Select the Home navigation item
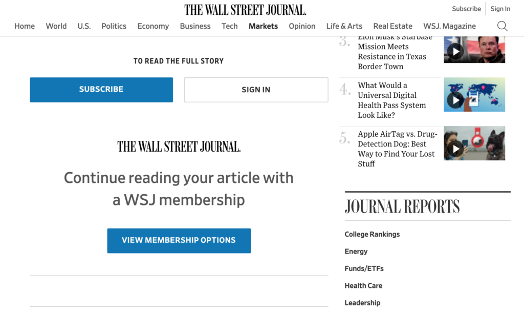The image size is (524, 313). click(x=25, y=26)
